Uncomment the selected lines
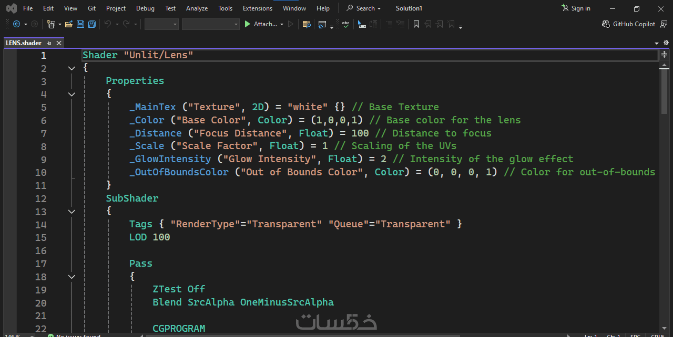 coord(400,24)
